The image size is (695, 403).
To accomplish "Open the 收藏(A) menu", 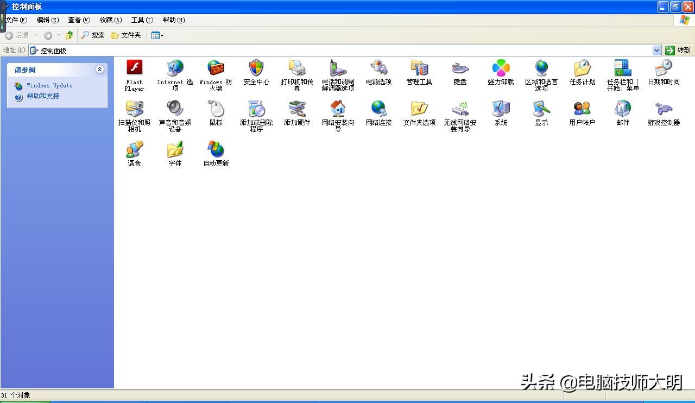I will 110,20.
